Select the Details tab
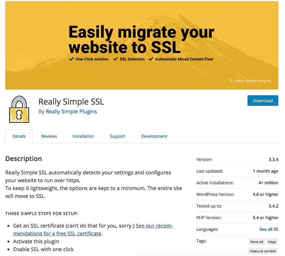The image size is (285, 256). (19, 136)
